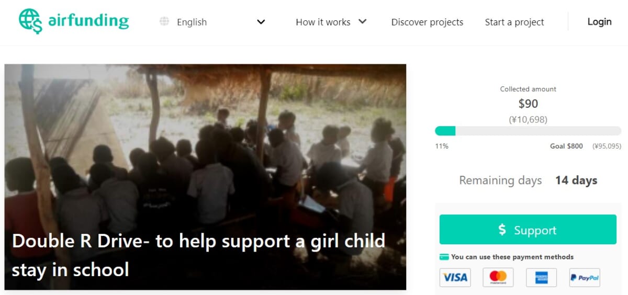Screen dimensions: 628x295
Task: Open the English language dropdown
Action: pos(192,22)
